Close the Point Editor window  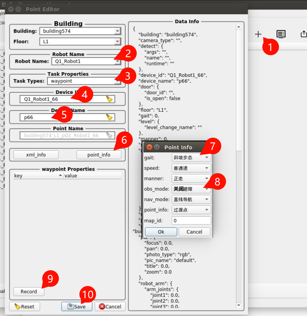pyautogui.click(x=11, y=9)
